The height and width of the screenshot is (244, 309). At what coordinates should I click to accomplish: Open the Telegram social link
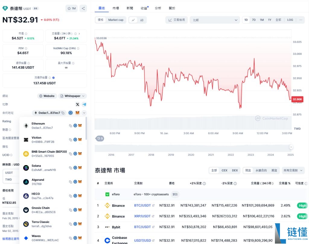(x=84, y=104)
